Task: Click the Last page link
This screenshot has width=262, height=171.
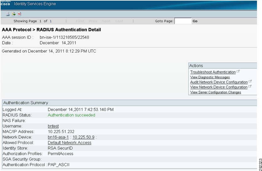Action: pos(119,21)
